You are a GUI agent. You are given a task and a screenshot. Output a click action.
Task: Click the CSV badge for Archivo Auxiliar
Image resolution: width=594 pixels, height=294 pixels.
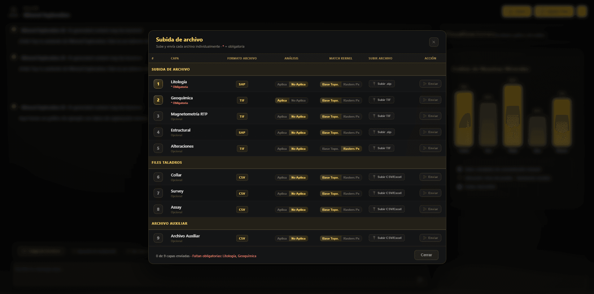(242, 238)
